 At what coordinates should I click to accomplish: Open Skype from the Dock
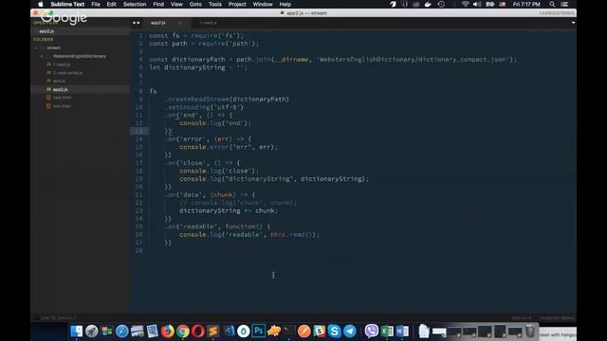(x=335, y=332)
